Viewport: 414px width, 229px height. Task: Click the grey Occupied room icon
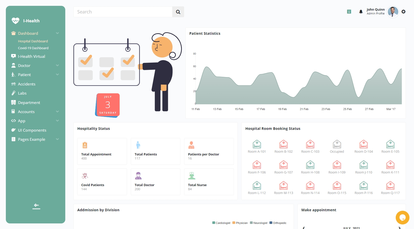337,144
